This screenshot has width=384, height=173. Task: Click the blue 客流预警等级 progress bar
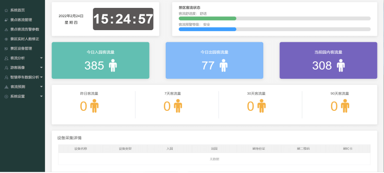click(208, 29)
